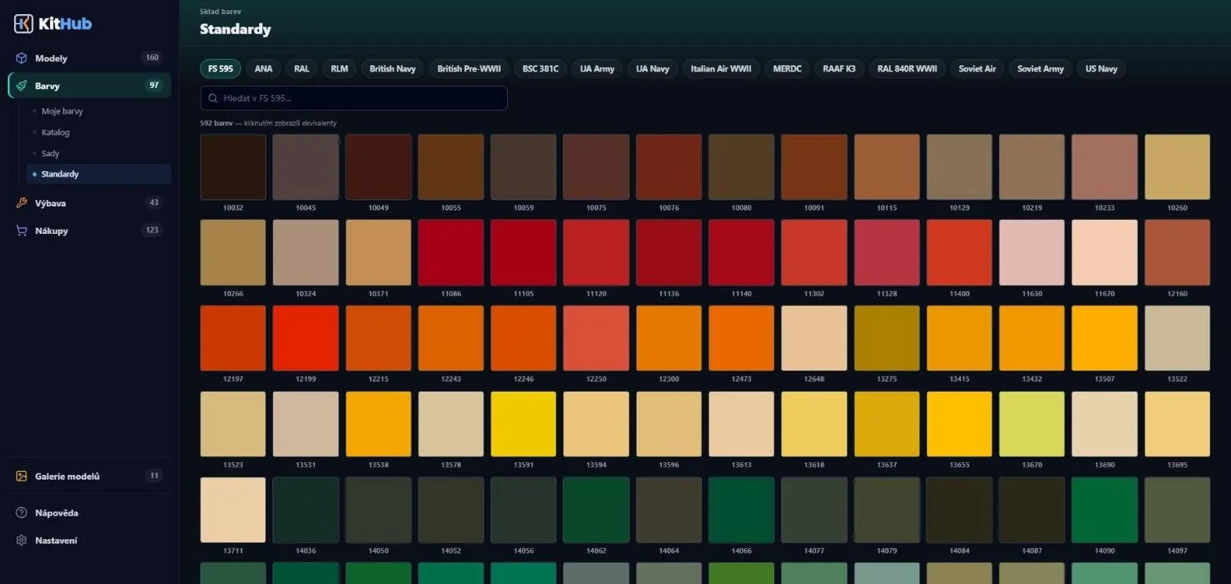Select the FS 595 standard tab

pyautogui.click(x=221, y=69)
